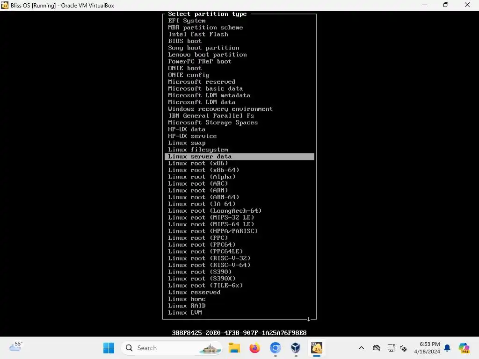Select PowerPC PReP boot
Screen dimensions: 479x359
coord(200,61)
